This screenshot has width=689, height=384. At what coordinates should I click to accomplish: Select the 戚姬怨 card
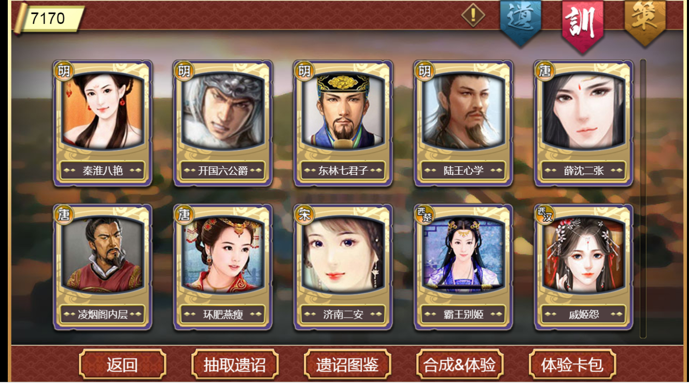click(584, 267)
